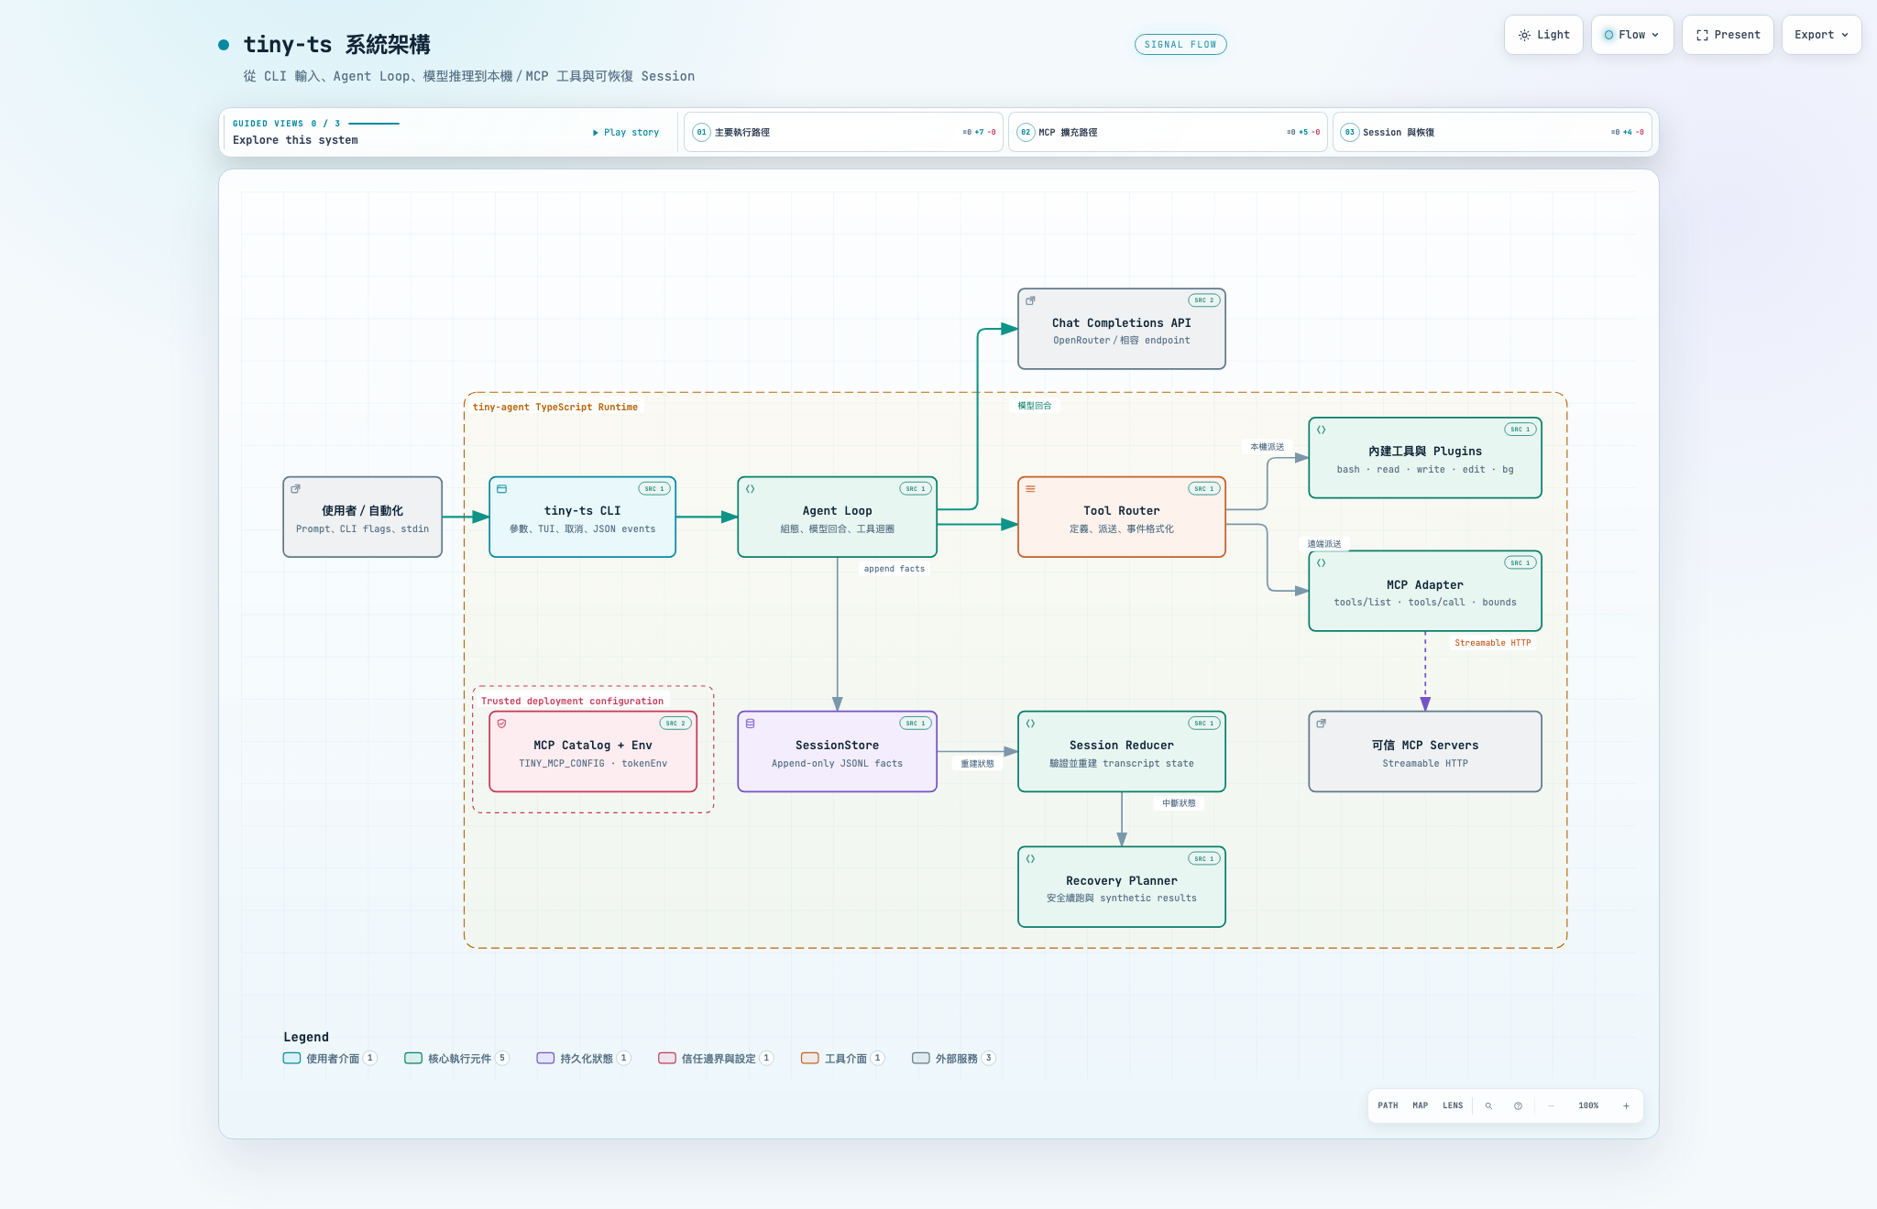Open SRC 2 badge on Chat Completions API
This screenshot has width=1877, height=1209.
click(x=1203, y=300)
